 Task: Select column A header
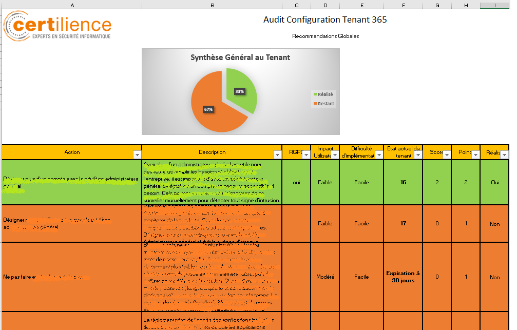pyautogui.click(x=72, y=5)
